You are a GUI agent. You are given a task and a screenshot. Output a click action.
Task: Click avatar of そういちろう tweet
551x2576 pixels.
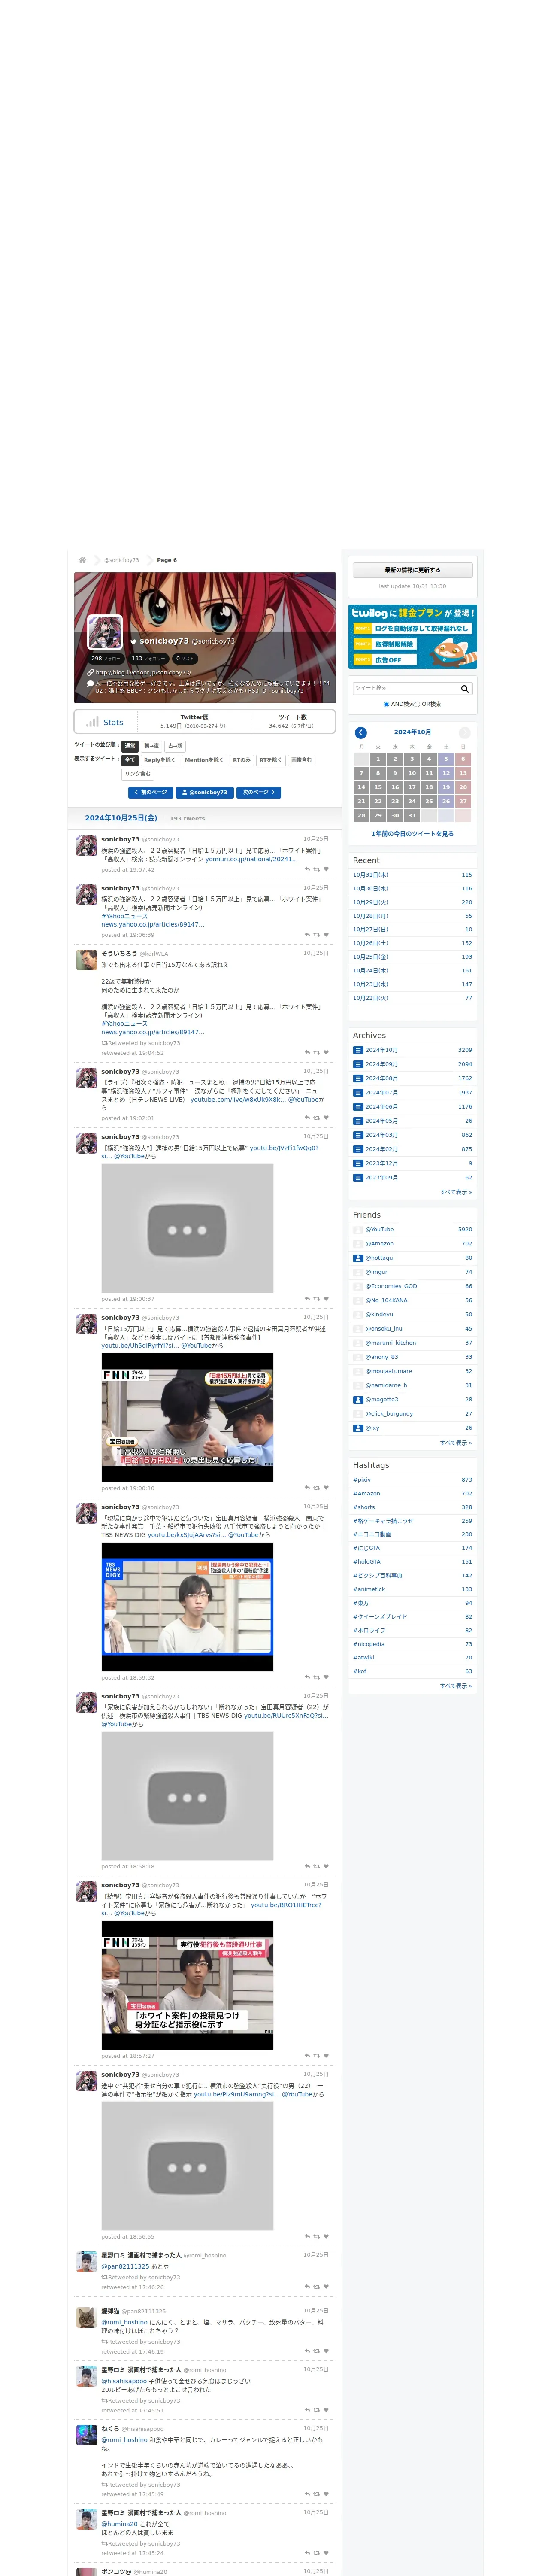pyautogui.click(x=87, y=960)
